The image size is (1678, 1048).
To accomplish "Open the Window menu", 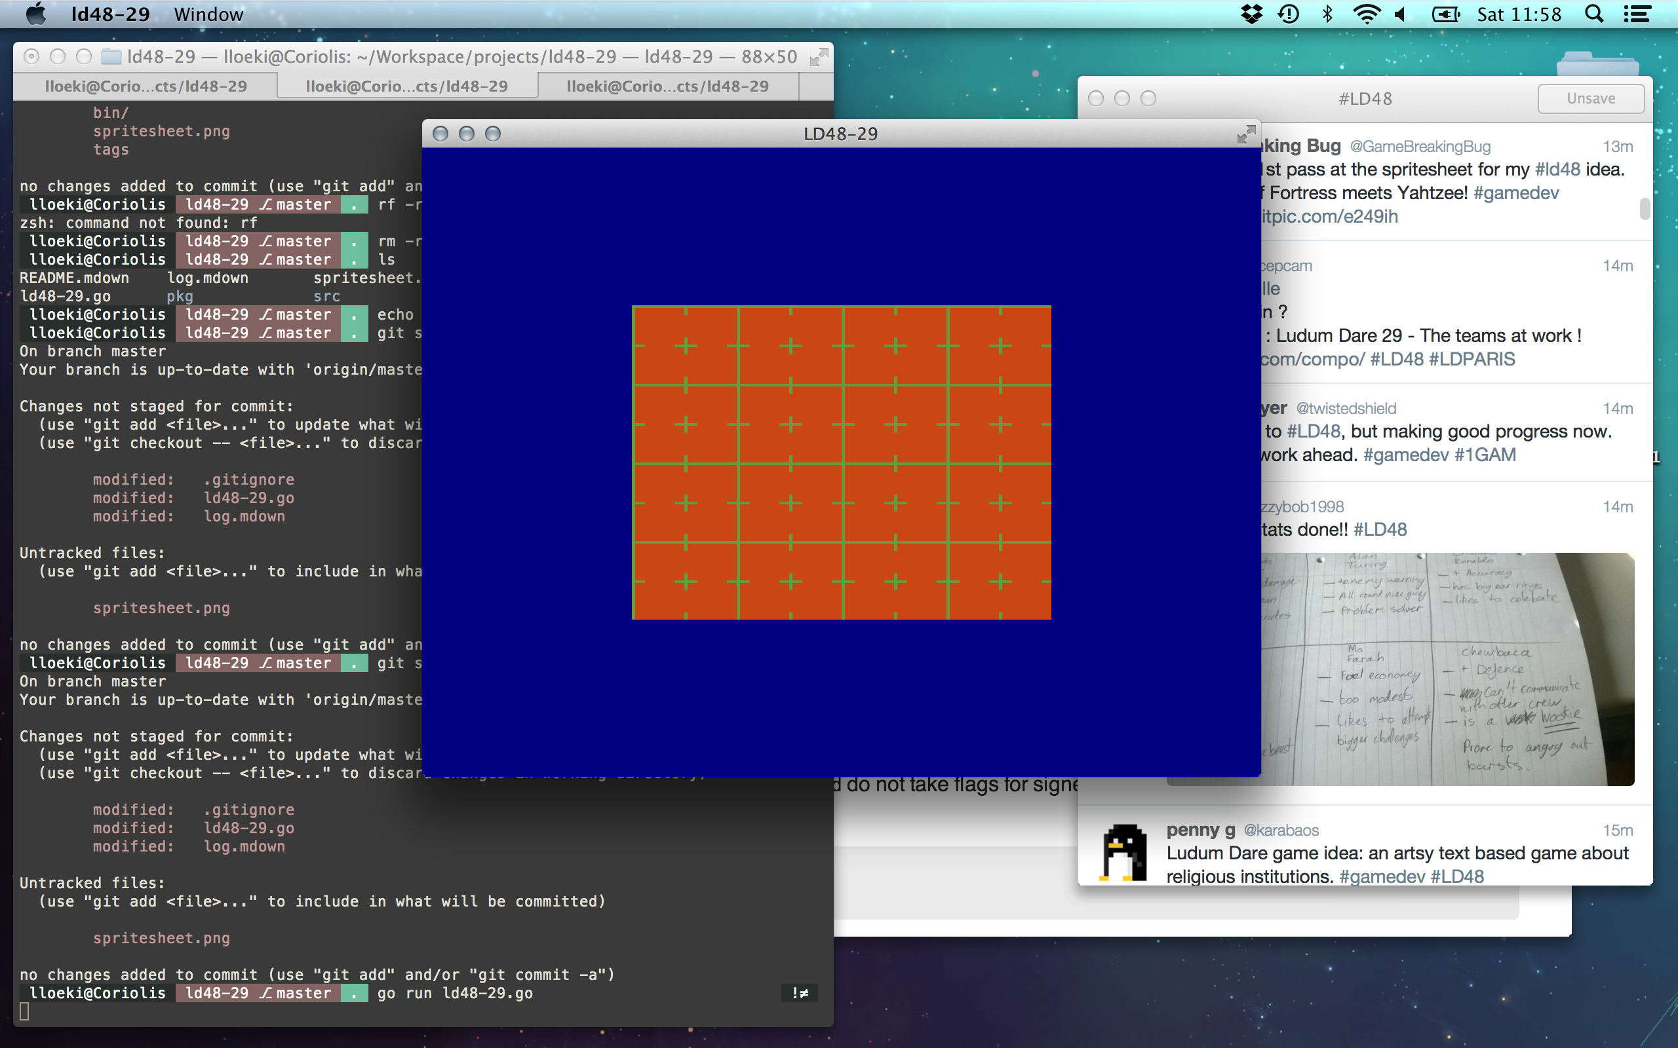I will 208,14.
